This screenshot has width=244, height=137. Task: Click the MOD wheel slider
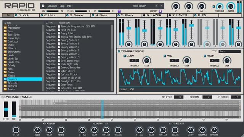pyautogui.click(x=14, y=109)
